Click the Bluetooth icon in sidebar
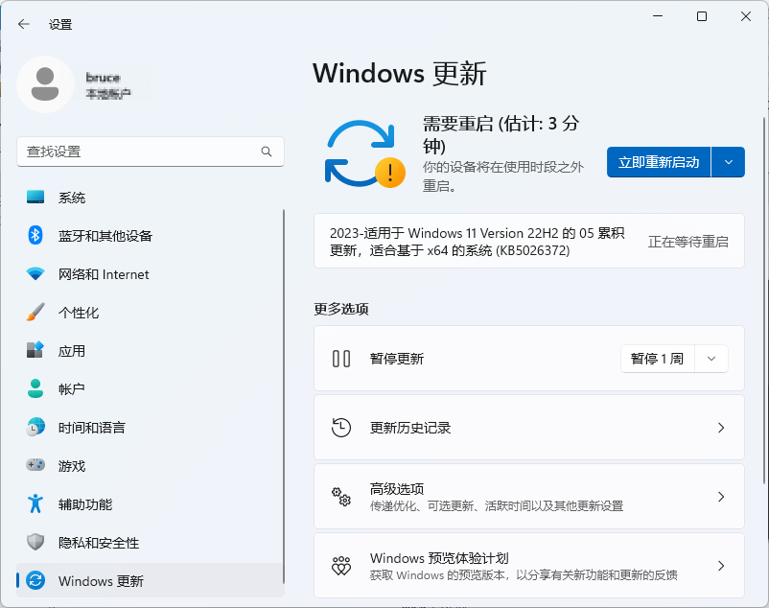 35,236
